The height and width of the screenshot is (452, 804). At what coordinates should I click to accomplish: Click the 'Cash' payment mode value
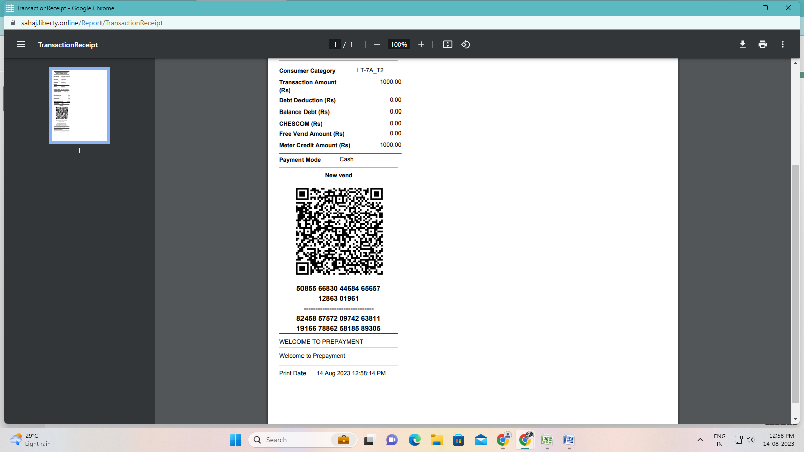coord(347,159)
